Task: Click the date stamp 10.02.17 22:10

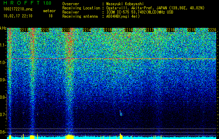Action: tap(18, 16)
